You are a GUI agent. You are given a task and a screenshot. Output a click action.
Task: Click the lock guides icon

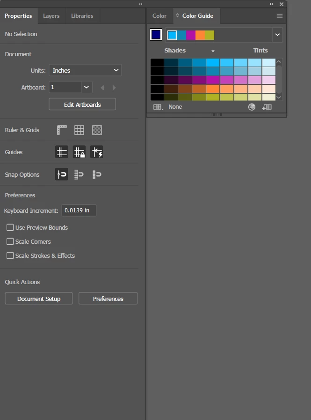click(x=79, y=152)
